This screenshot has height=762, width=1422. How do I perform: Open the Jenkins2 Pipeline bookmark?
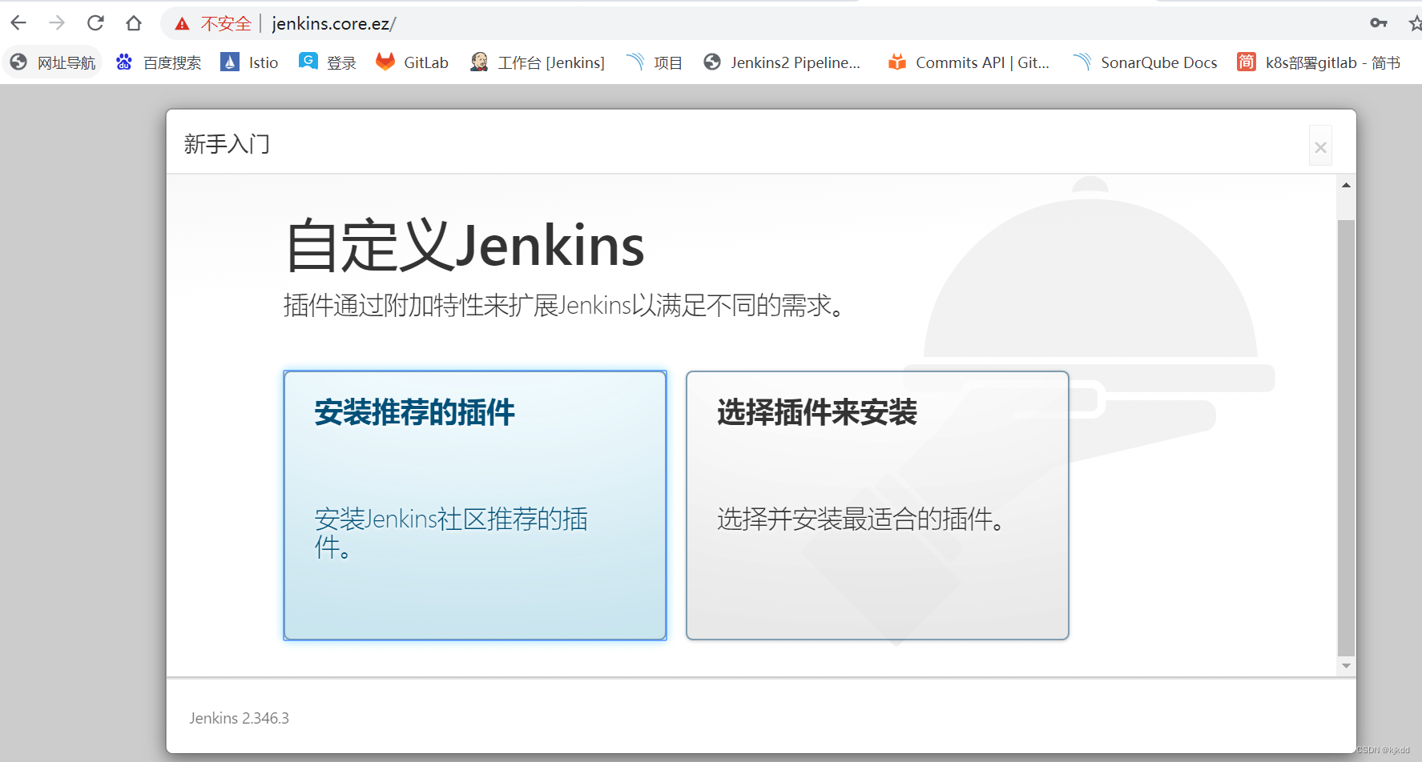[782, 62]
